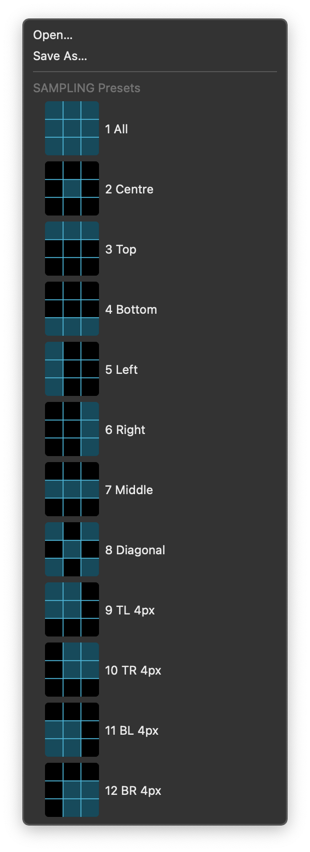Viewport: 310px width, 852px height.
Task: Select the '2 Centre' preset text
Action: 129,189
